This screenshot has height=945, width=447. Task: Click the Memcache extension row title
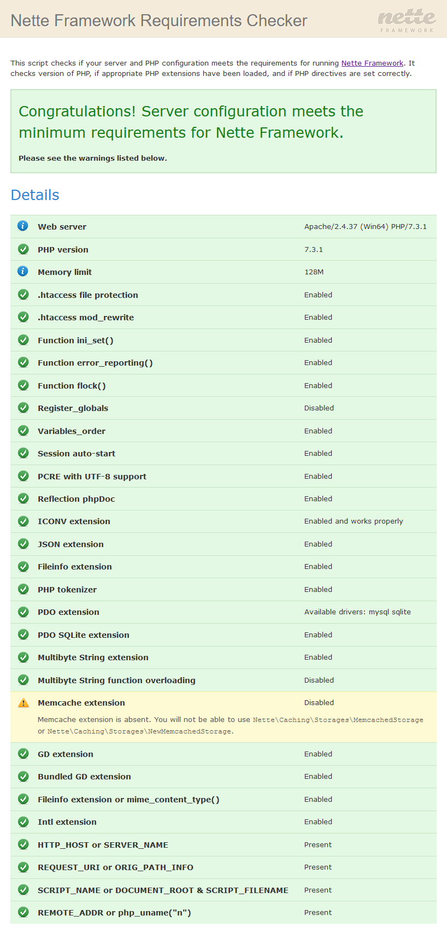point(81,703)
